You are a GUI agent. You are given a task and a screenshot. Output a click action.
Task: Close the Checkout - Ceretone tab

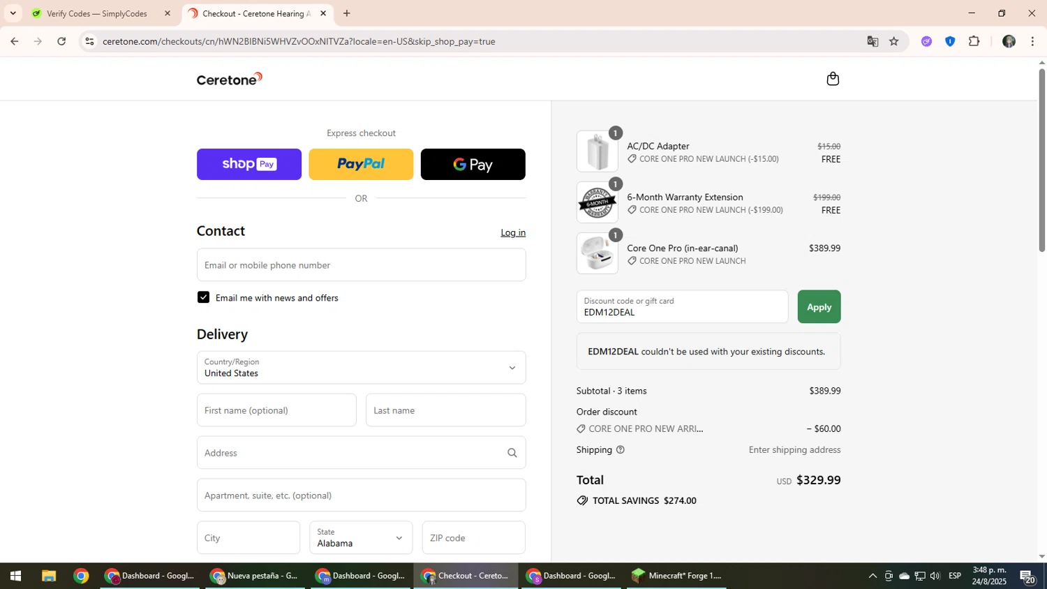pos(323,13)
